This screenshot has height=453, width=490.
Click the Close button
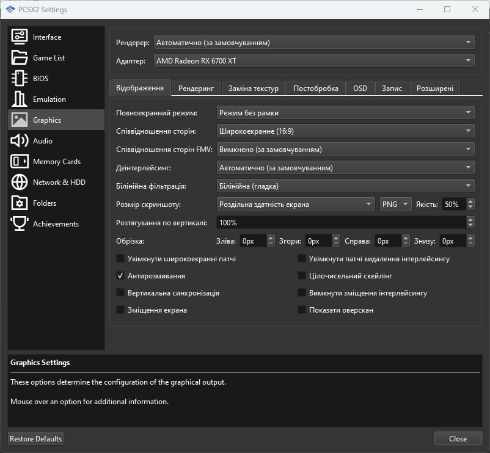pos(458,438)
